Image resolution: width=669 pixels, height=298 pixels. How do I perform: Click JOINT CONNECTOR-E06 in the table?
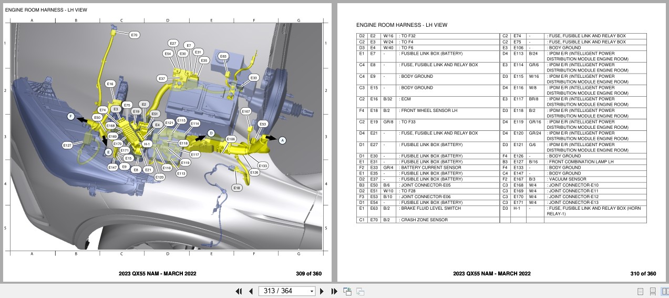click(425, 197)
